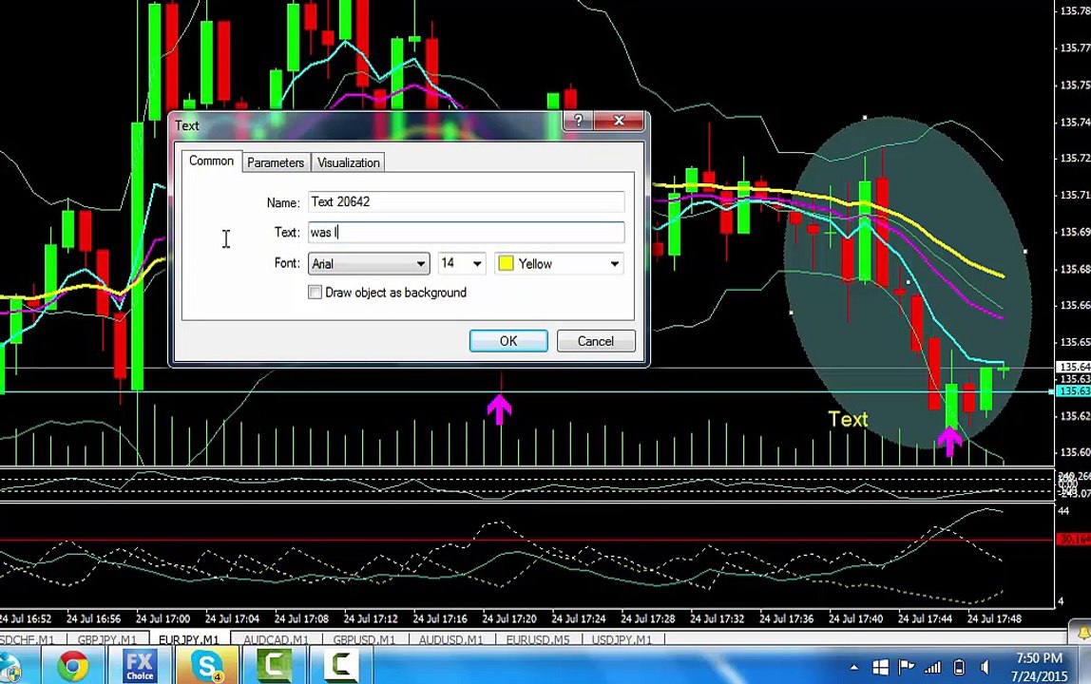
Task: Click the 24 Jul 17:00 time label
Action: [x=163, y=617]
